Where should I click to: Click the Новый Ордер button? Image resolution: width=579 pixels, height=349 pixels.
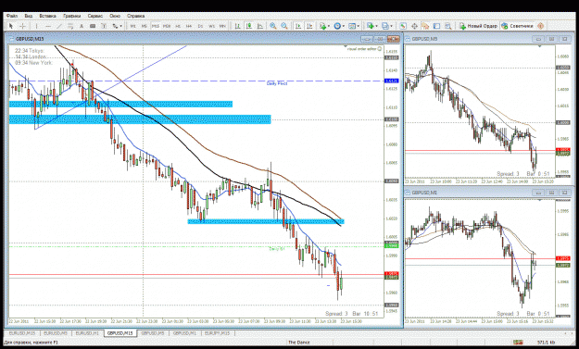(478, 26)
